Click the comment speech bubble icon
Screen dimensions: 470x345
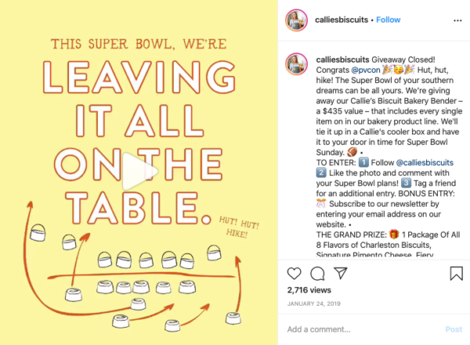(x=317, y=274)
